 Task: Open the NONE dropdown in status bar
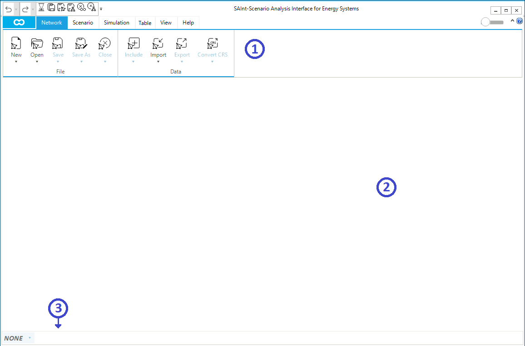pos(30,338)
